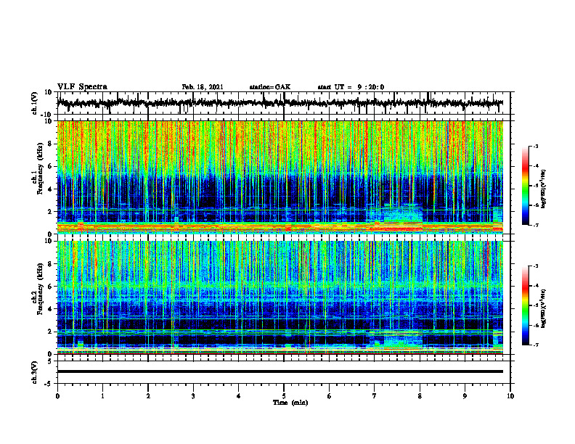This screenshot has height=444, width=575.
Task: Click the "Feb. 18, 2021" date label
Action: 203,87
